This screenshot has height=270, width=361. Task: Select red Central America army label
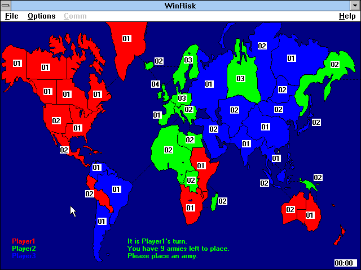64,150
